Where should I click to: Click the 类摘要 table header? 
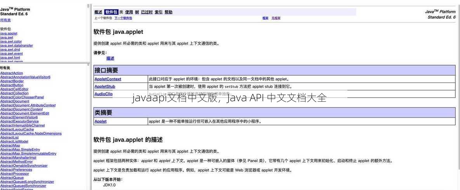pos(274,112)
